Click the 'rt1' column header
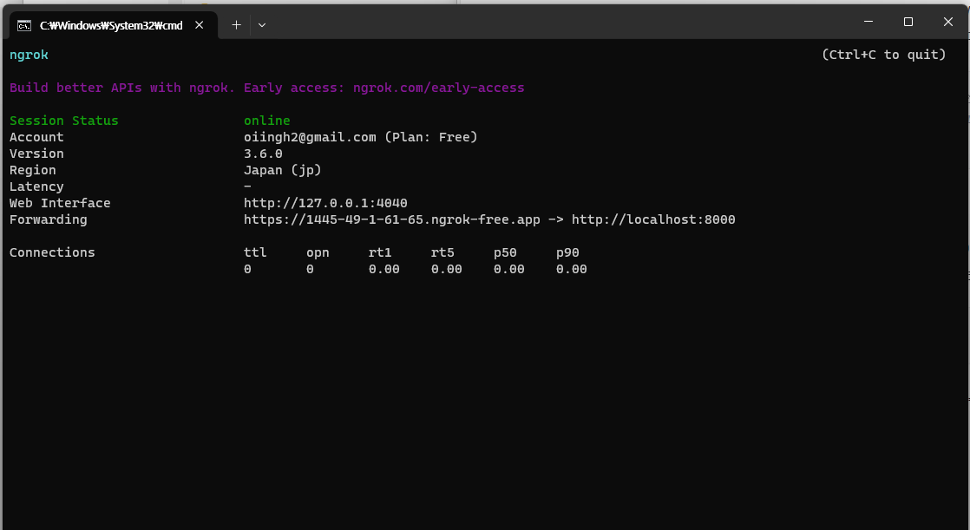 [x=381, y=252]
